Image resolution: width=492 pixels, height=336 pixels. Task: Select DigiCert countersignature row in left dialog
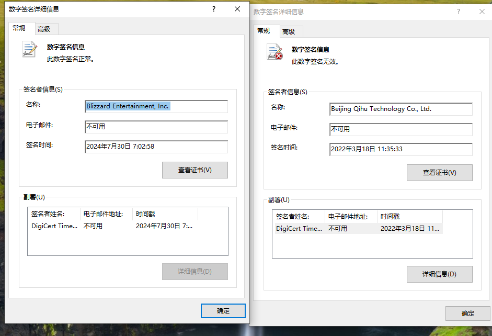pos(113,226)
